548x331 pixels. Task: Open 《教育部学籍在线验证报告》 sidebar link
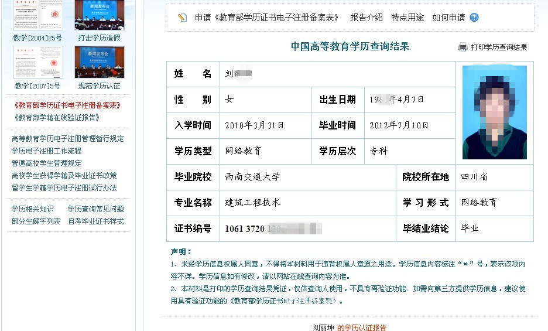tap(57, 118)
